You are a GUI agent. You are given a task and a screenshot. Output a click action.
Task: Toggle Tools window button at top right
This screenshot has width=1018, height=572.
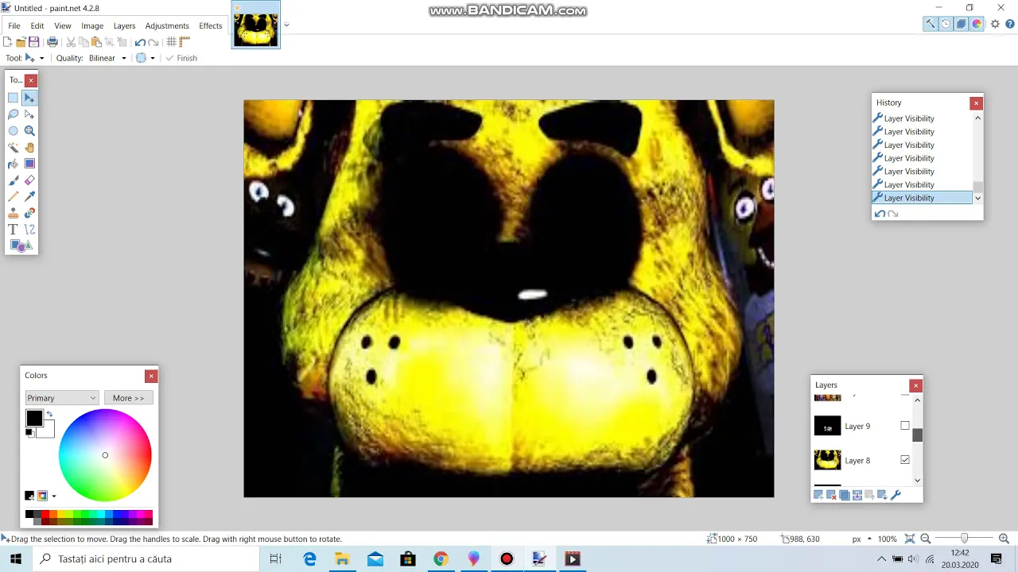[930, 24]
